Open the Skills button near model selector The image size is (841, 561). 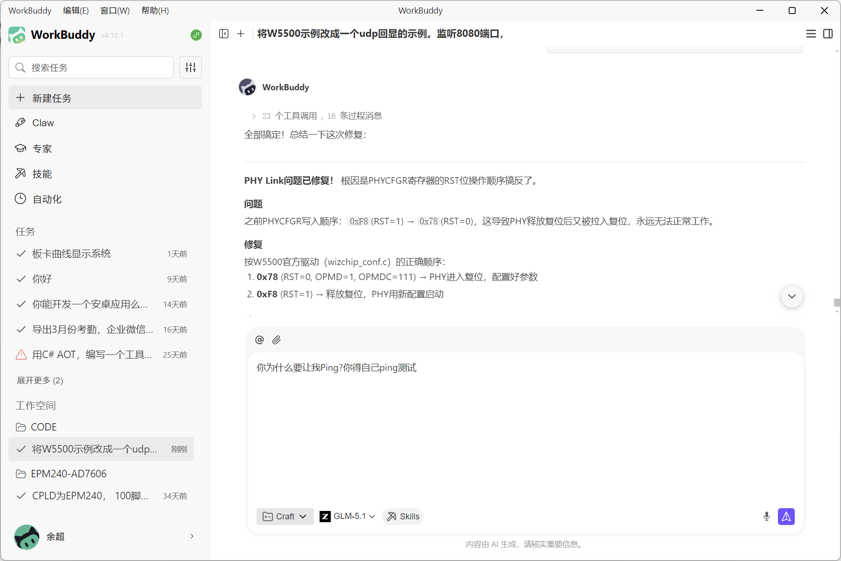tap(403, 517)
